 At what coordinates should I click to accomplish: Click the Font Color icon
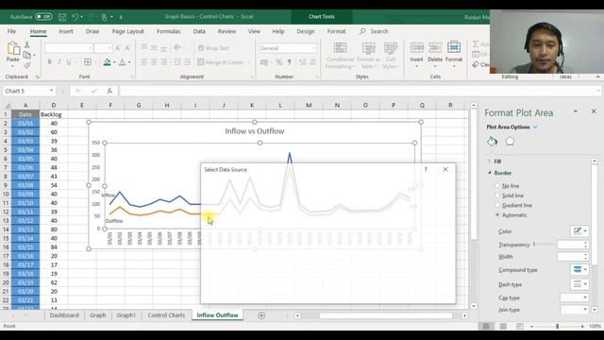point(122,62)
